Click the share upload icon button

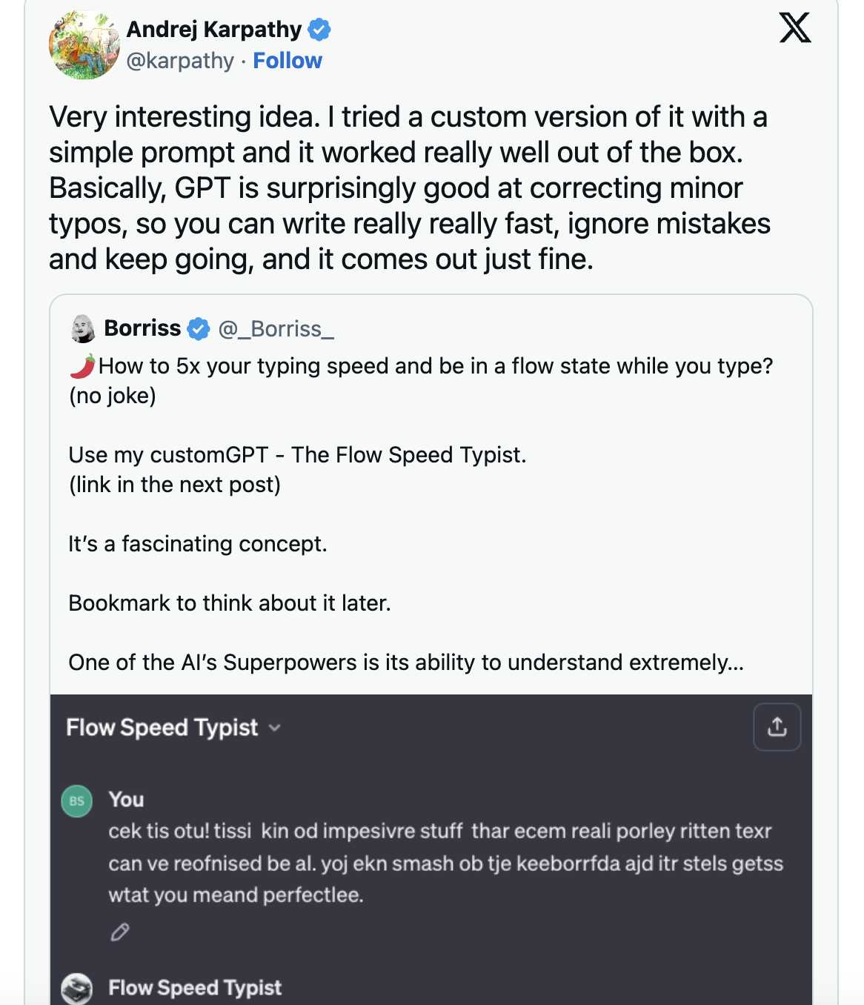(777, 727)
